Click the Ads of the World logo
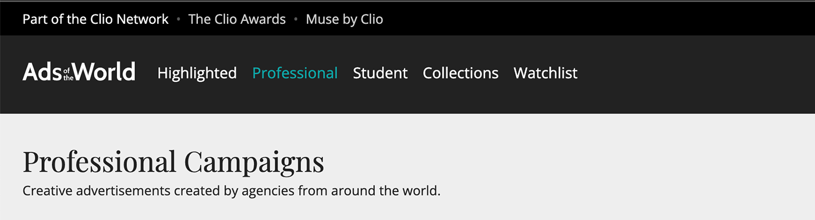This screenshot has width=815, height=220. (x=79, y=72)
